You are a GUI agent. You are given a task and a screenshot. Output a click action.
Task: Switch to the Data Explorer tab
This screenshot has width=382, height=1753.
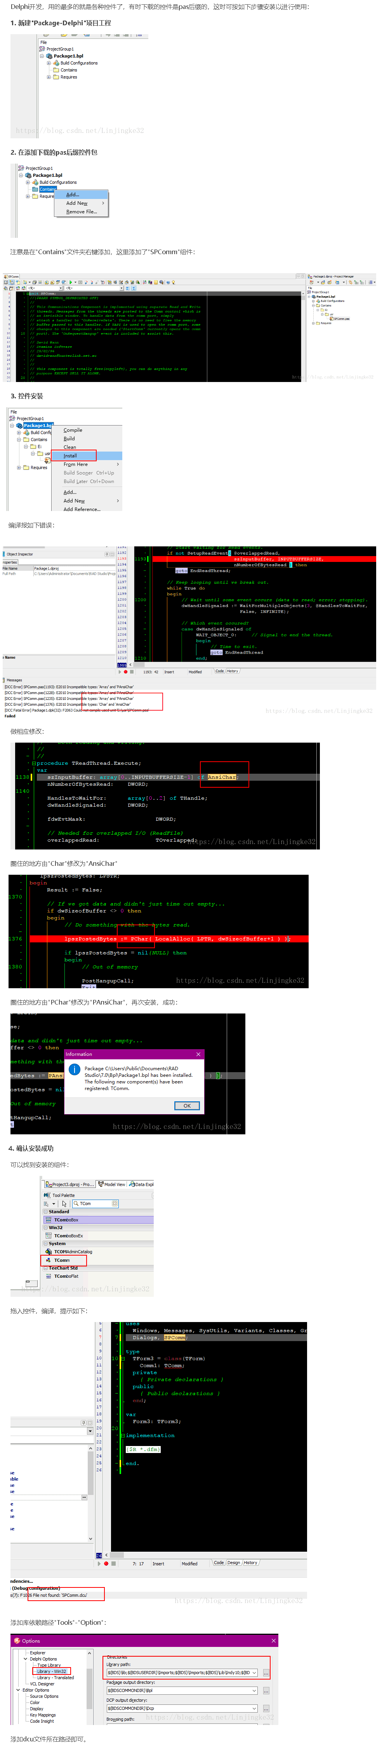pyautogui.click(x=141, y=1184)
